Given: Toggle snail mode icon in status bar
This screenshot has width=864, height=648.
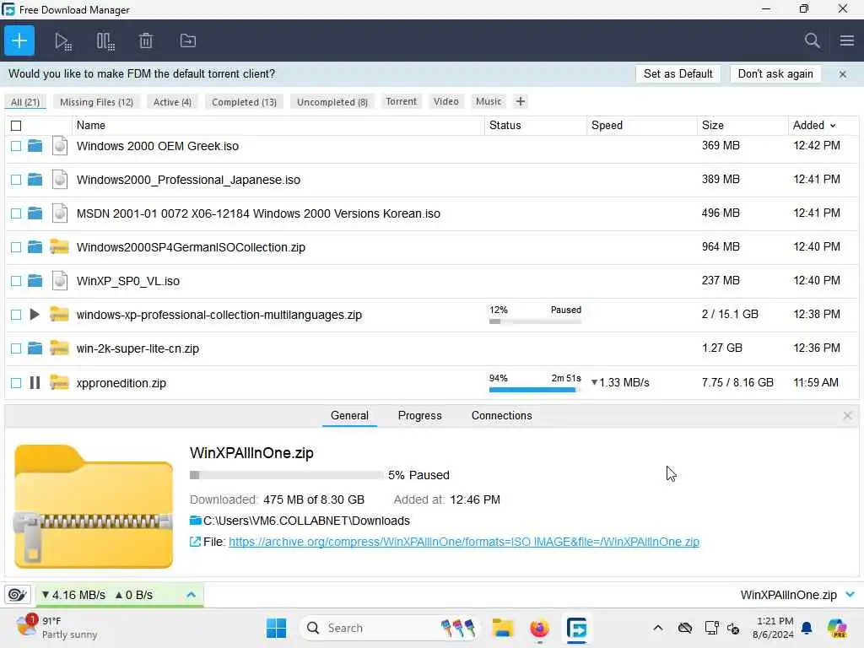Looking at the screenshot, I should point(17,595).
